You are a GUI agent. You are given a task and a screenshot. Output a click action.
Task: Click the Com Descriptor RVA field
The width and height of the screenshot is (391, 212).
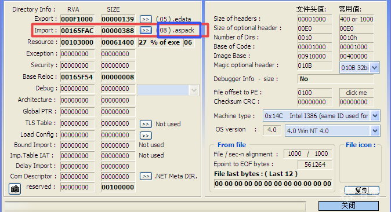point(78,177)
